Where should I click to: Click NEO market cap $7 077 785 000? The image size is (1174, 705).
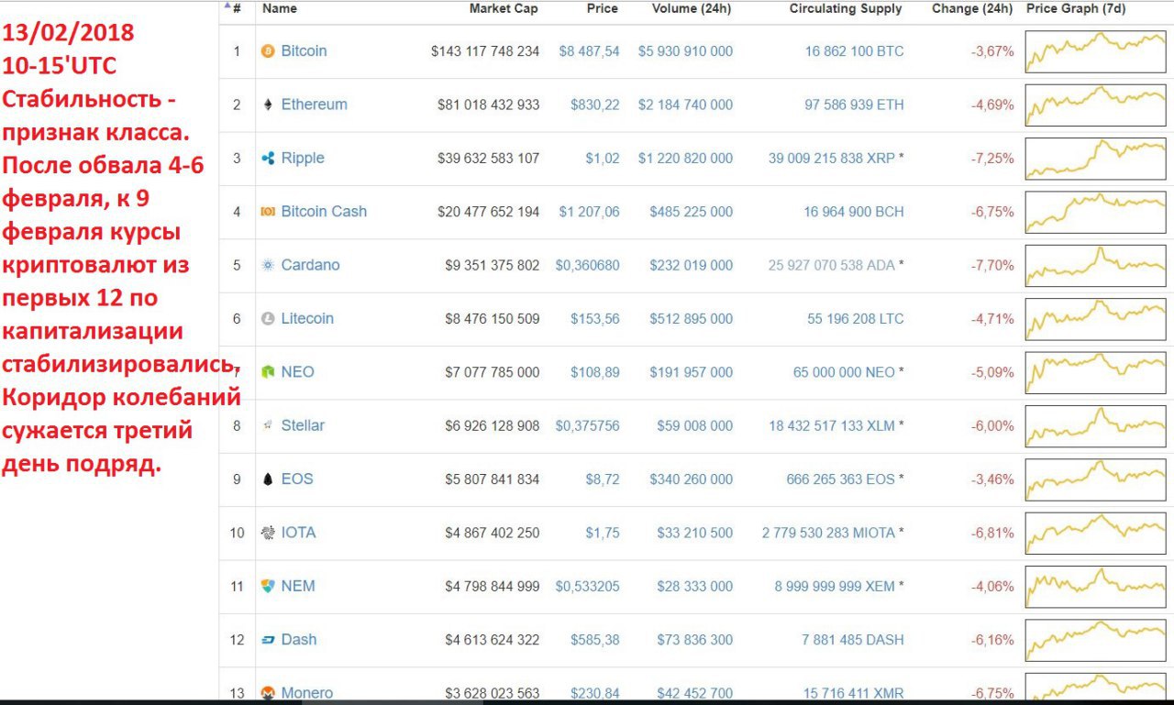pyautogui.click(x=493, y=372)
